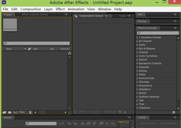Image resolution: width=181 pixels, height=128 pixels.
Task: Click the Interpret Footage icon in Project panel
Action: click(4, 112)
